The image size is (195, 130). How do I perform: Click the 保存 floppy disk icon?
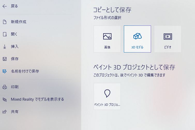click(x=5, y=59)
